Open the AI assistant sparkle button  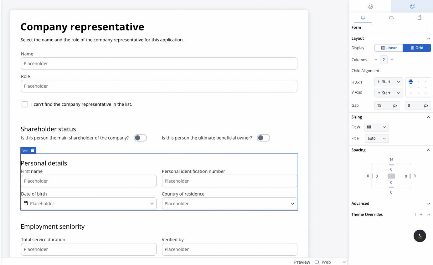420,236
